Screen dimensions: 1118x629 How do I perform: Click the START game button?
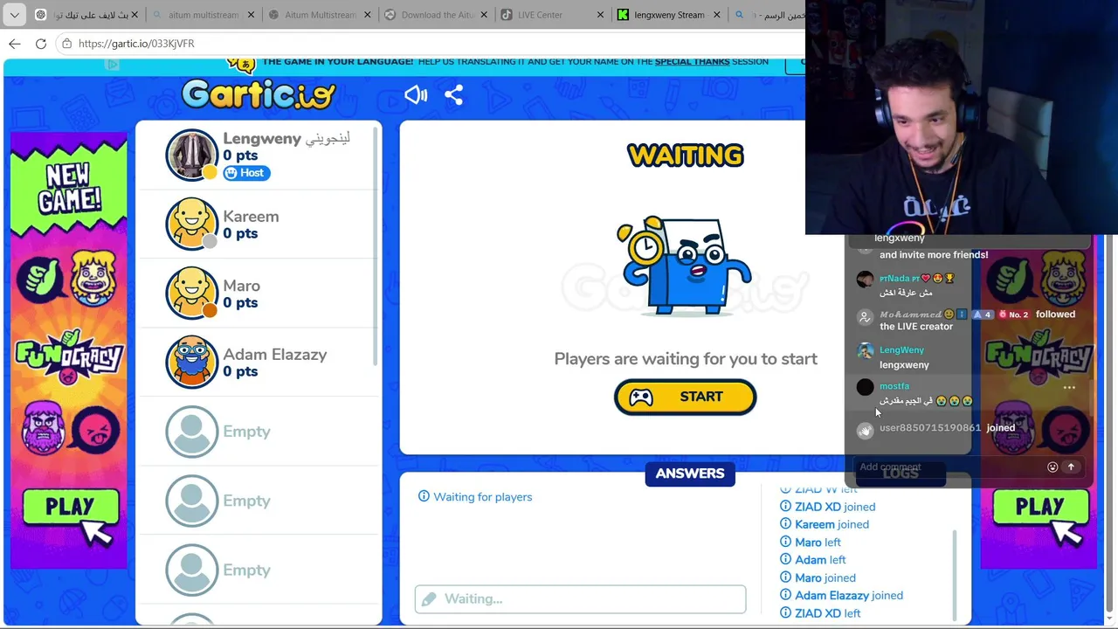pyautogui.click(x=685, y=397)
